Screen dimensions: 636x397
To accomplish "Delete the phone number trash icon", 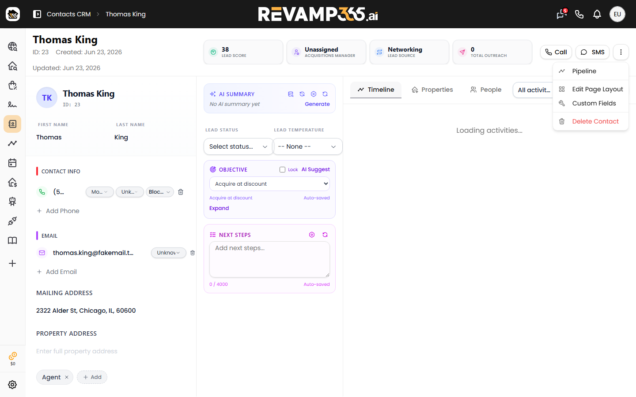I will click(x=181, y=192).
